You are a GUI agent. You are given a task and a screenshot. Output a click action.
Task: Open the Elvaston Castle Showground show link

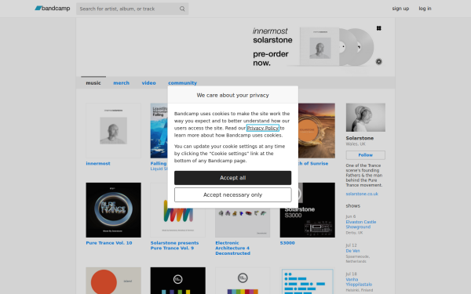(361, 224)
